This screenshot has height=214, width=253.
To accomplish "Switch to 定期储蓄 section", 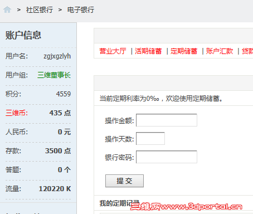I will (x=184, y=51).
